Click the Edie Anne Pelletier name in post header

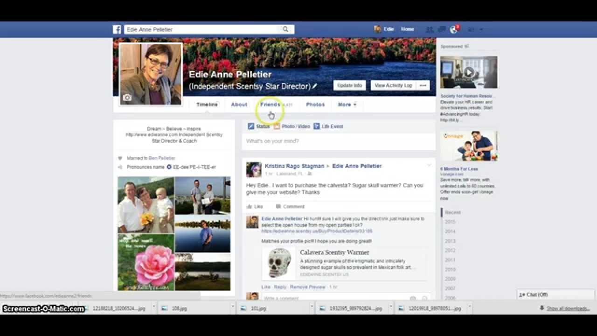coord(357,166)
